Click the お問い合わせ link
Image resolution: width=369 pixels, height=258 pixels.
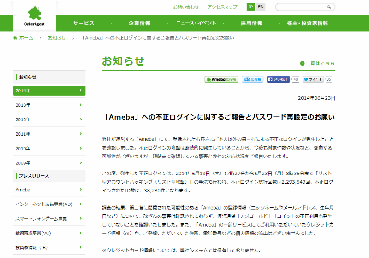tap(186, 7)
